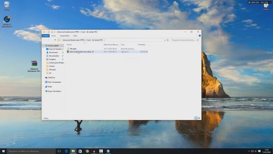
Task: Open the quick access toolbar customize dropdown
Action: pyautogui.click(x=54, y=32)
